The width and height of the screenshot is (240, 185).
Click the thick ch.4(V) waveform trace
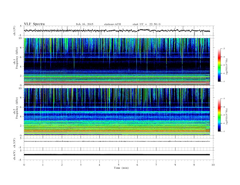[x=117, y=155]
